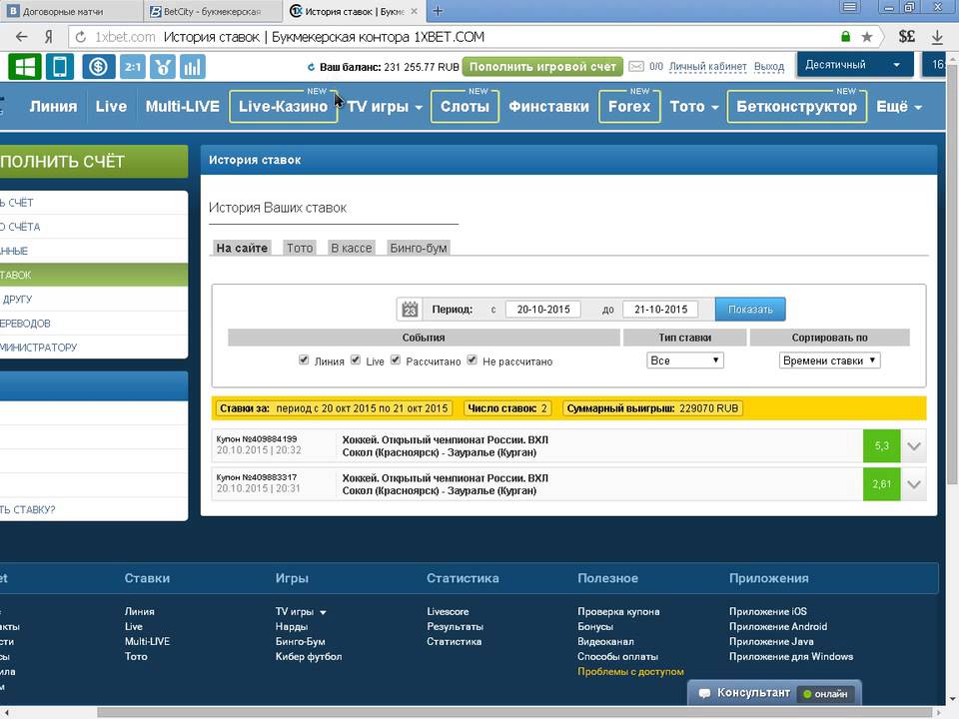Open the Live-Казино section
The image size is (959, 719).
click(283, 107)
